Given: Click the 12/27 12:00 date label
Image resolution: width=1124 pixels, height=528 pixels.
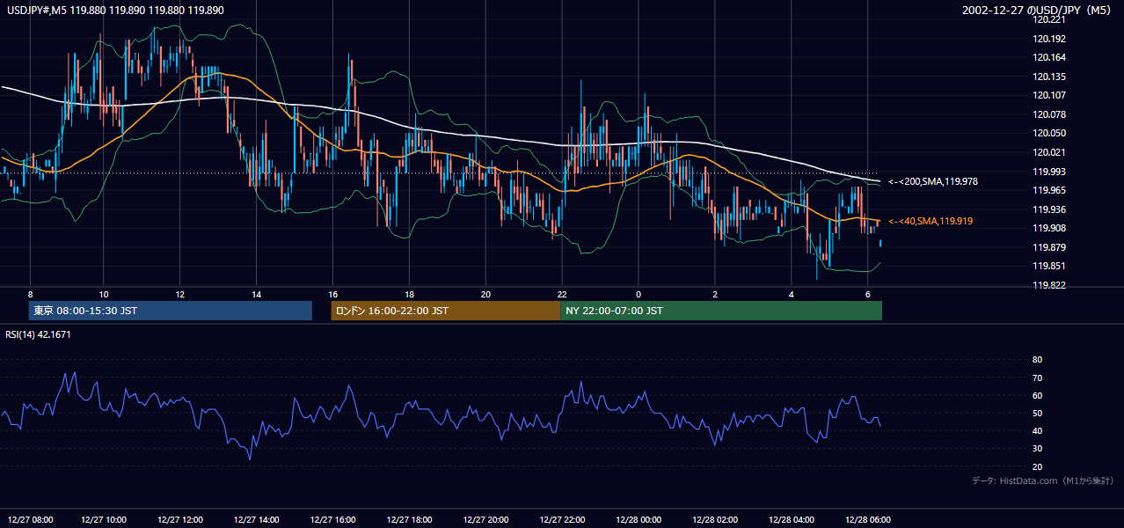Looking at the screenshot, I should (x=180, y=519).
